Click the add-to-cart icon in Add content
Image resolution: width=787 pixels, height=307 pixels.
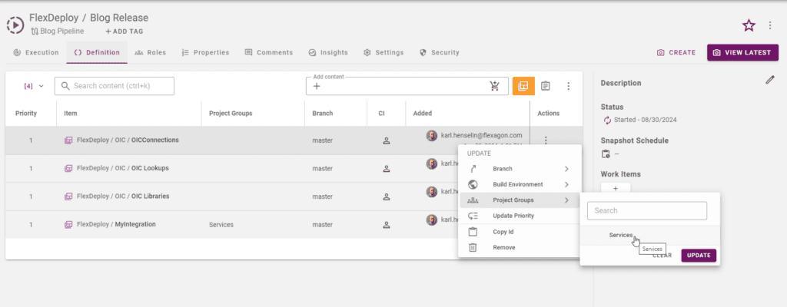tap(495, 86)
